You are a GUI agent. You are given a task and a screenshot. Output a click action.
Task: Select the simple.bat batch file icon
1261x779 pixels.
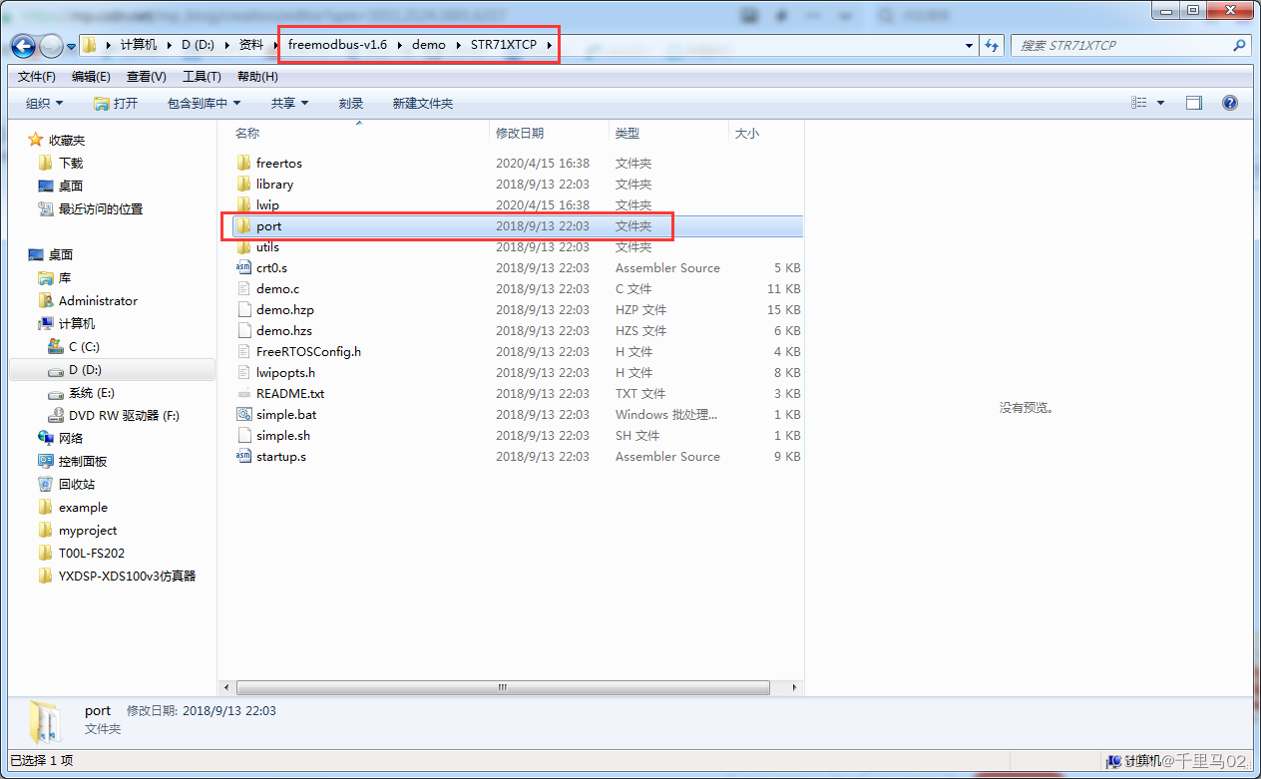[243, 414]
